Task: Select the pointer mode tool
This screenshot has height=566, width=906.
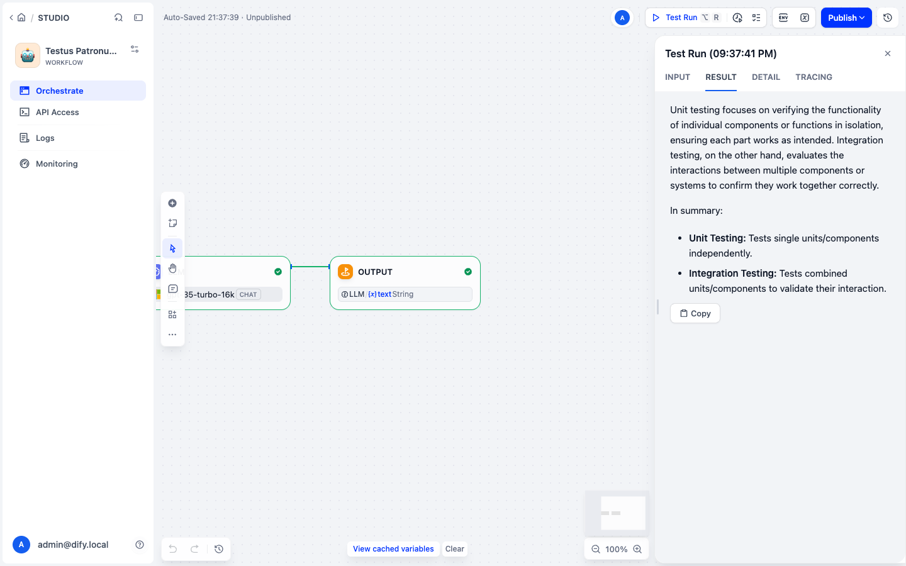Action: click(172, 248)
